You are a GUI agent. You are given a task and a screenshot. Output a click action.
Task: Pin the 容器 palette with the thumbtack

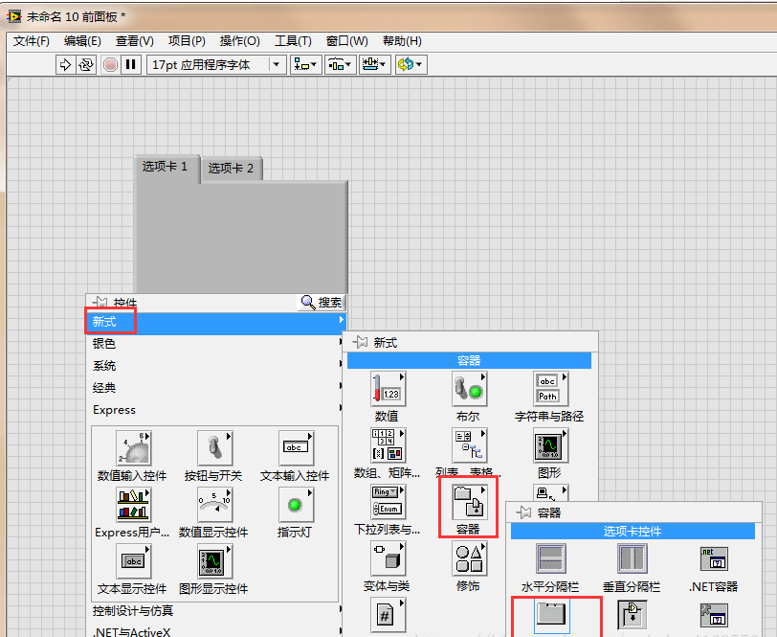pyautogui.click(x=523, y=513)
